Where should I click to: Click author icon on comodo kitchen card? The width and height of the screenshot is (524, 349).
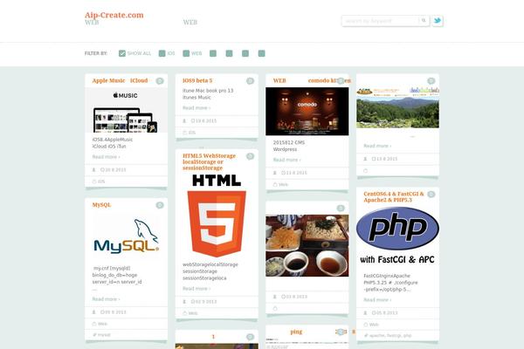tap(275, 173)
